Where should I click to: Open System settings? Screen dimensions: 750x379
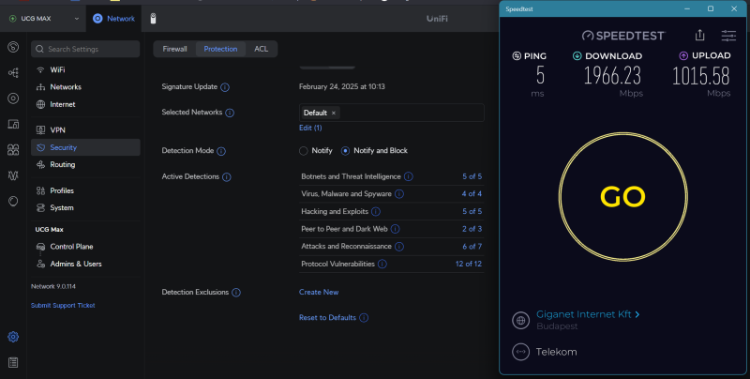(x=85, y=207)
